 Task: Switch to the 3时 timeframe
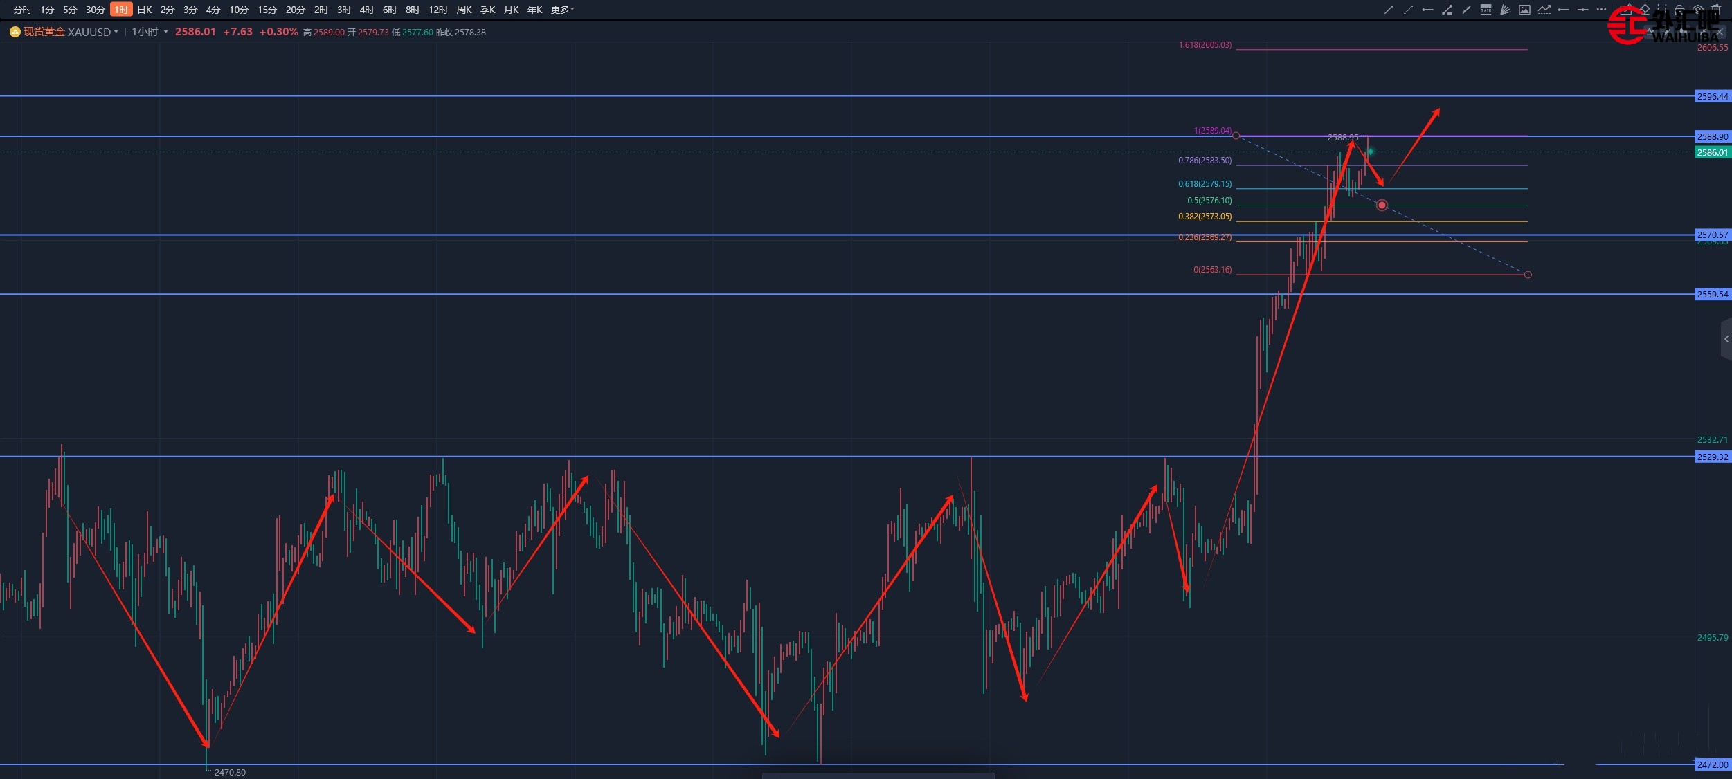[x=344, y=10]
